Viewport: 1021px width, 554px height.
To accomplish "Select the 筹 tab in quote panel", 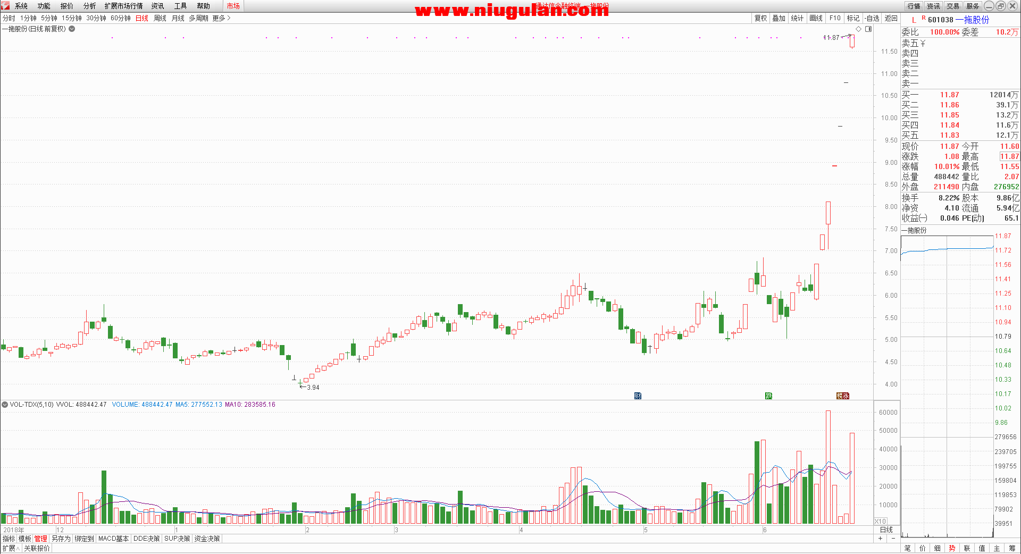I will (1011, 548).
